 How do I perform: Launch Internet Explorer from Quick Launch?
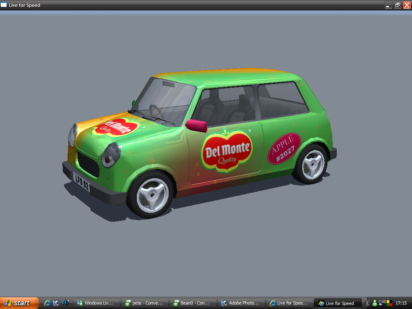pyautogui.click(x=47, y=303)
